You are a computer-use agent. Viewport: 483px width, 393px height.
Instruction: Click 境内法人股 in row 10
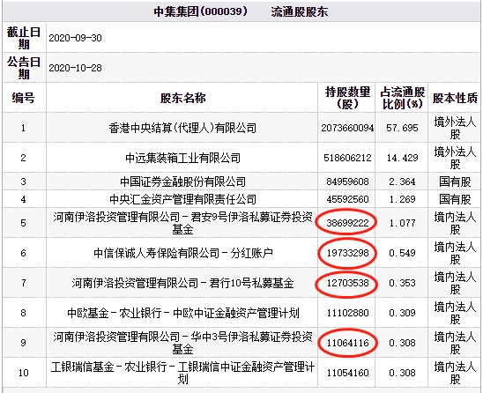pos(455,373)
